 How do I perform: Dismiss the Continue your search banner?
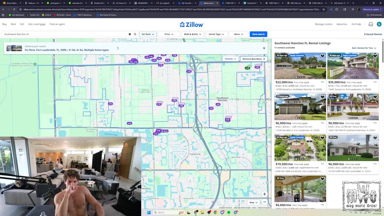tap(264, 48)
